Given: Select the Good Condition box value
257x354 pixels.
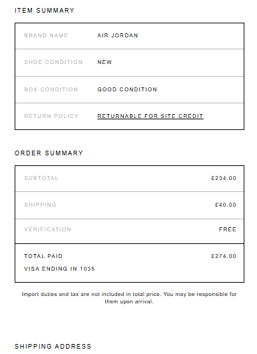Looking at the screenshot, I should point(127,89).
